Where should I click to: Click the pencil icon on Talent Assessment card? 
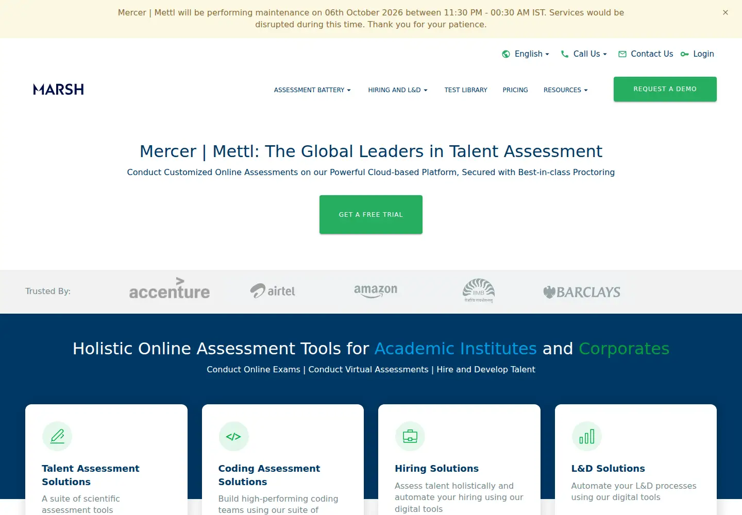[57, 436]
